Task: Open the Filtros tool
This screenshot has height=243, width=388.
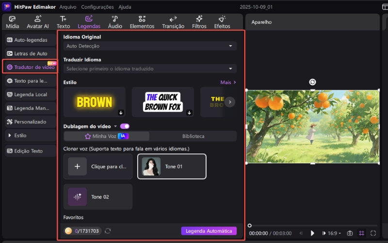Action: coord(199,22)
